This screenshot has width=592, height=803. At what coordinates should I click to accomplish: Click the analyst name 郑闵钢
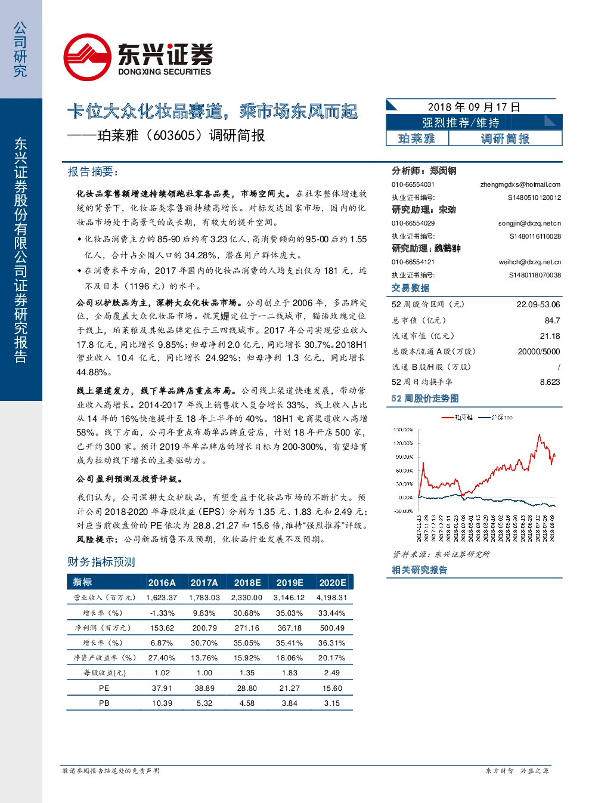pyautogui.click(x=443, y=171)
